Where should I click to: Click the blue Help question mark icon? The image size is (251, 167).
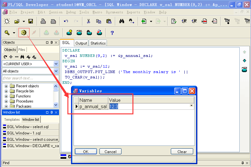(112, 33)
